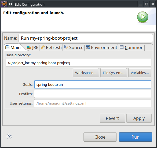Click the green run arrow banner icon

pyautogui.click(x=143, y=17)
